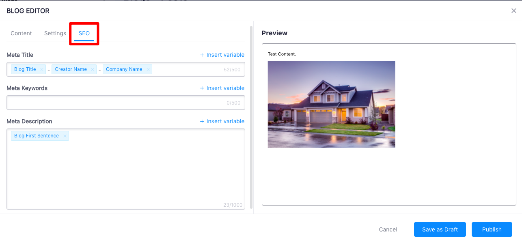Click the editor panel vertical scrollbar
Screen dimensions: 522x242
coord(251,118)
